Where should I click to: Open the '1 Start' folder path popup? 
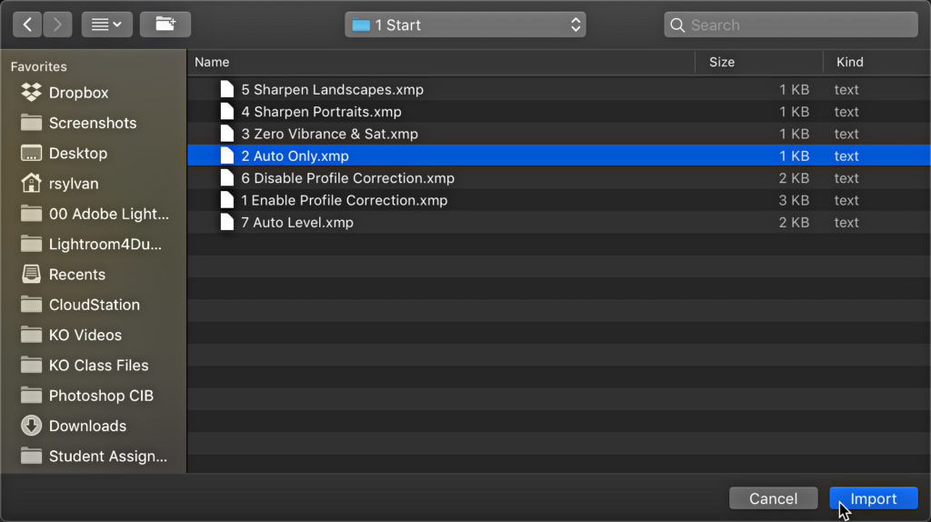click(x=465, y=25)
